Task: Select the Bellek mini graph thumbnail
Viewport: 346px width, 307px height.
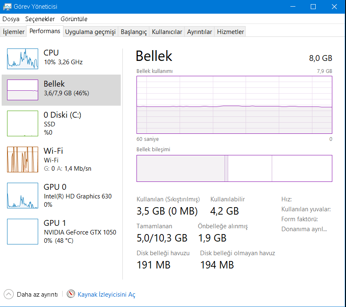Action: click(22, 90)
